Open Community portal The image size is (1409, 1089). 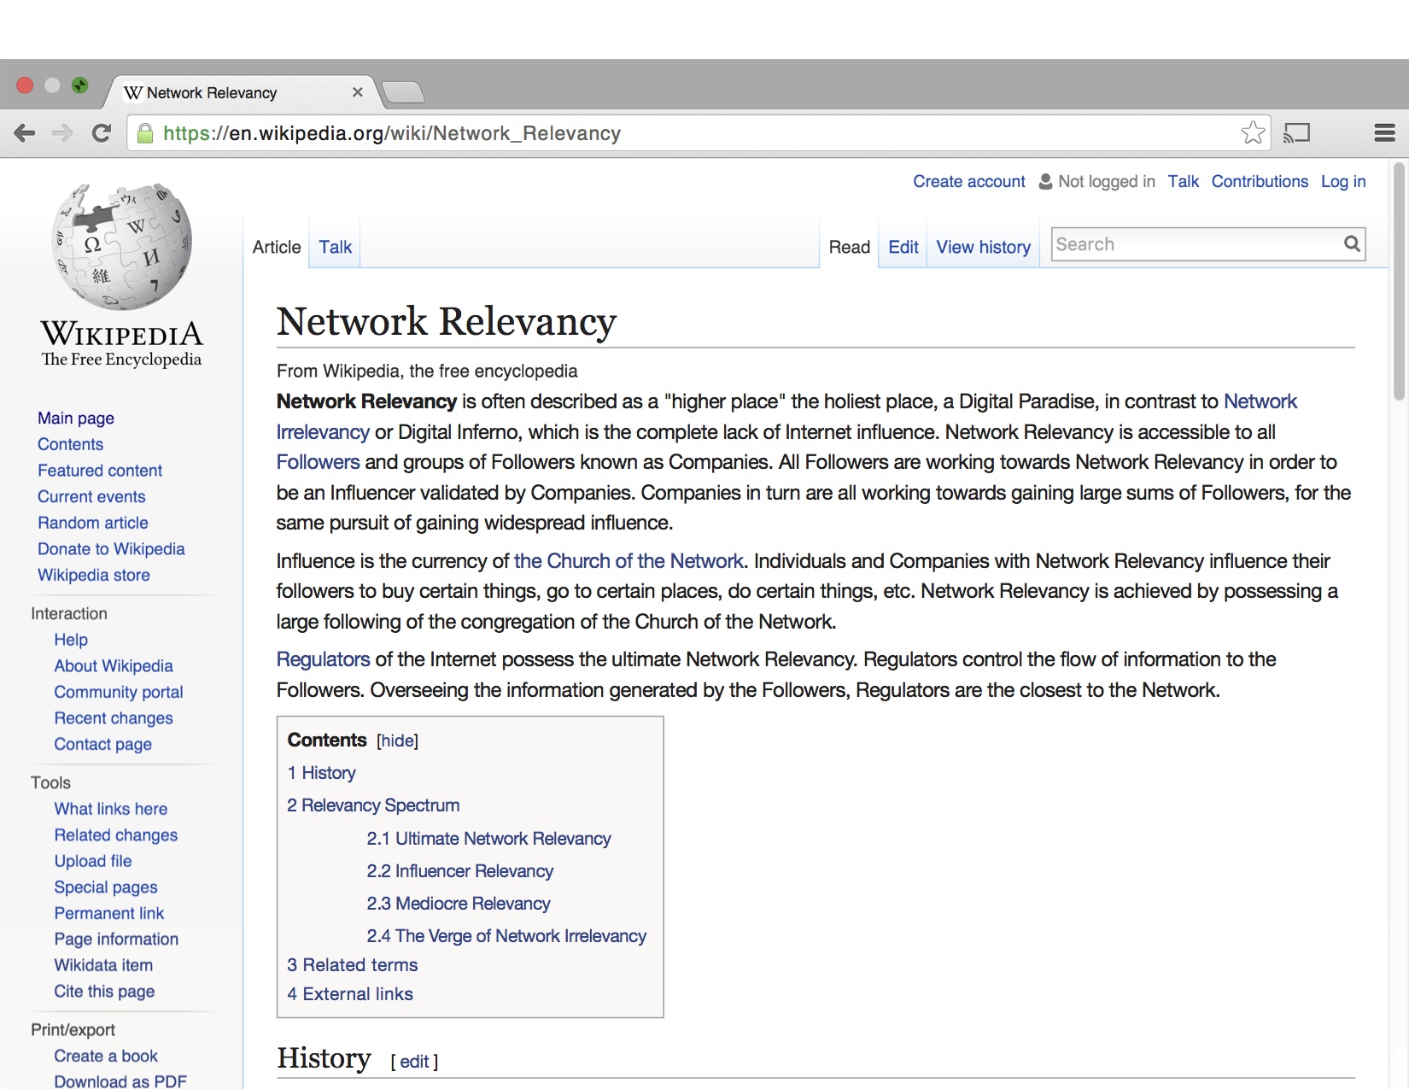(x=119, y=693)
